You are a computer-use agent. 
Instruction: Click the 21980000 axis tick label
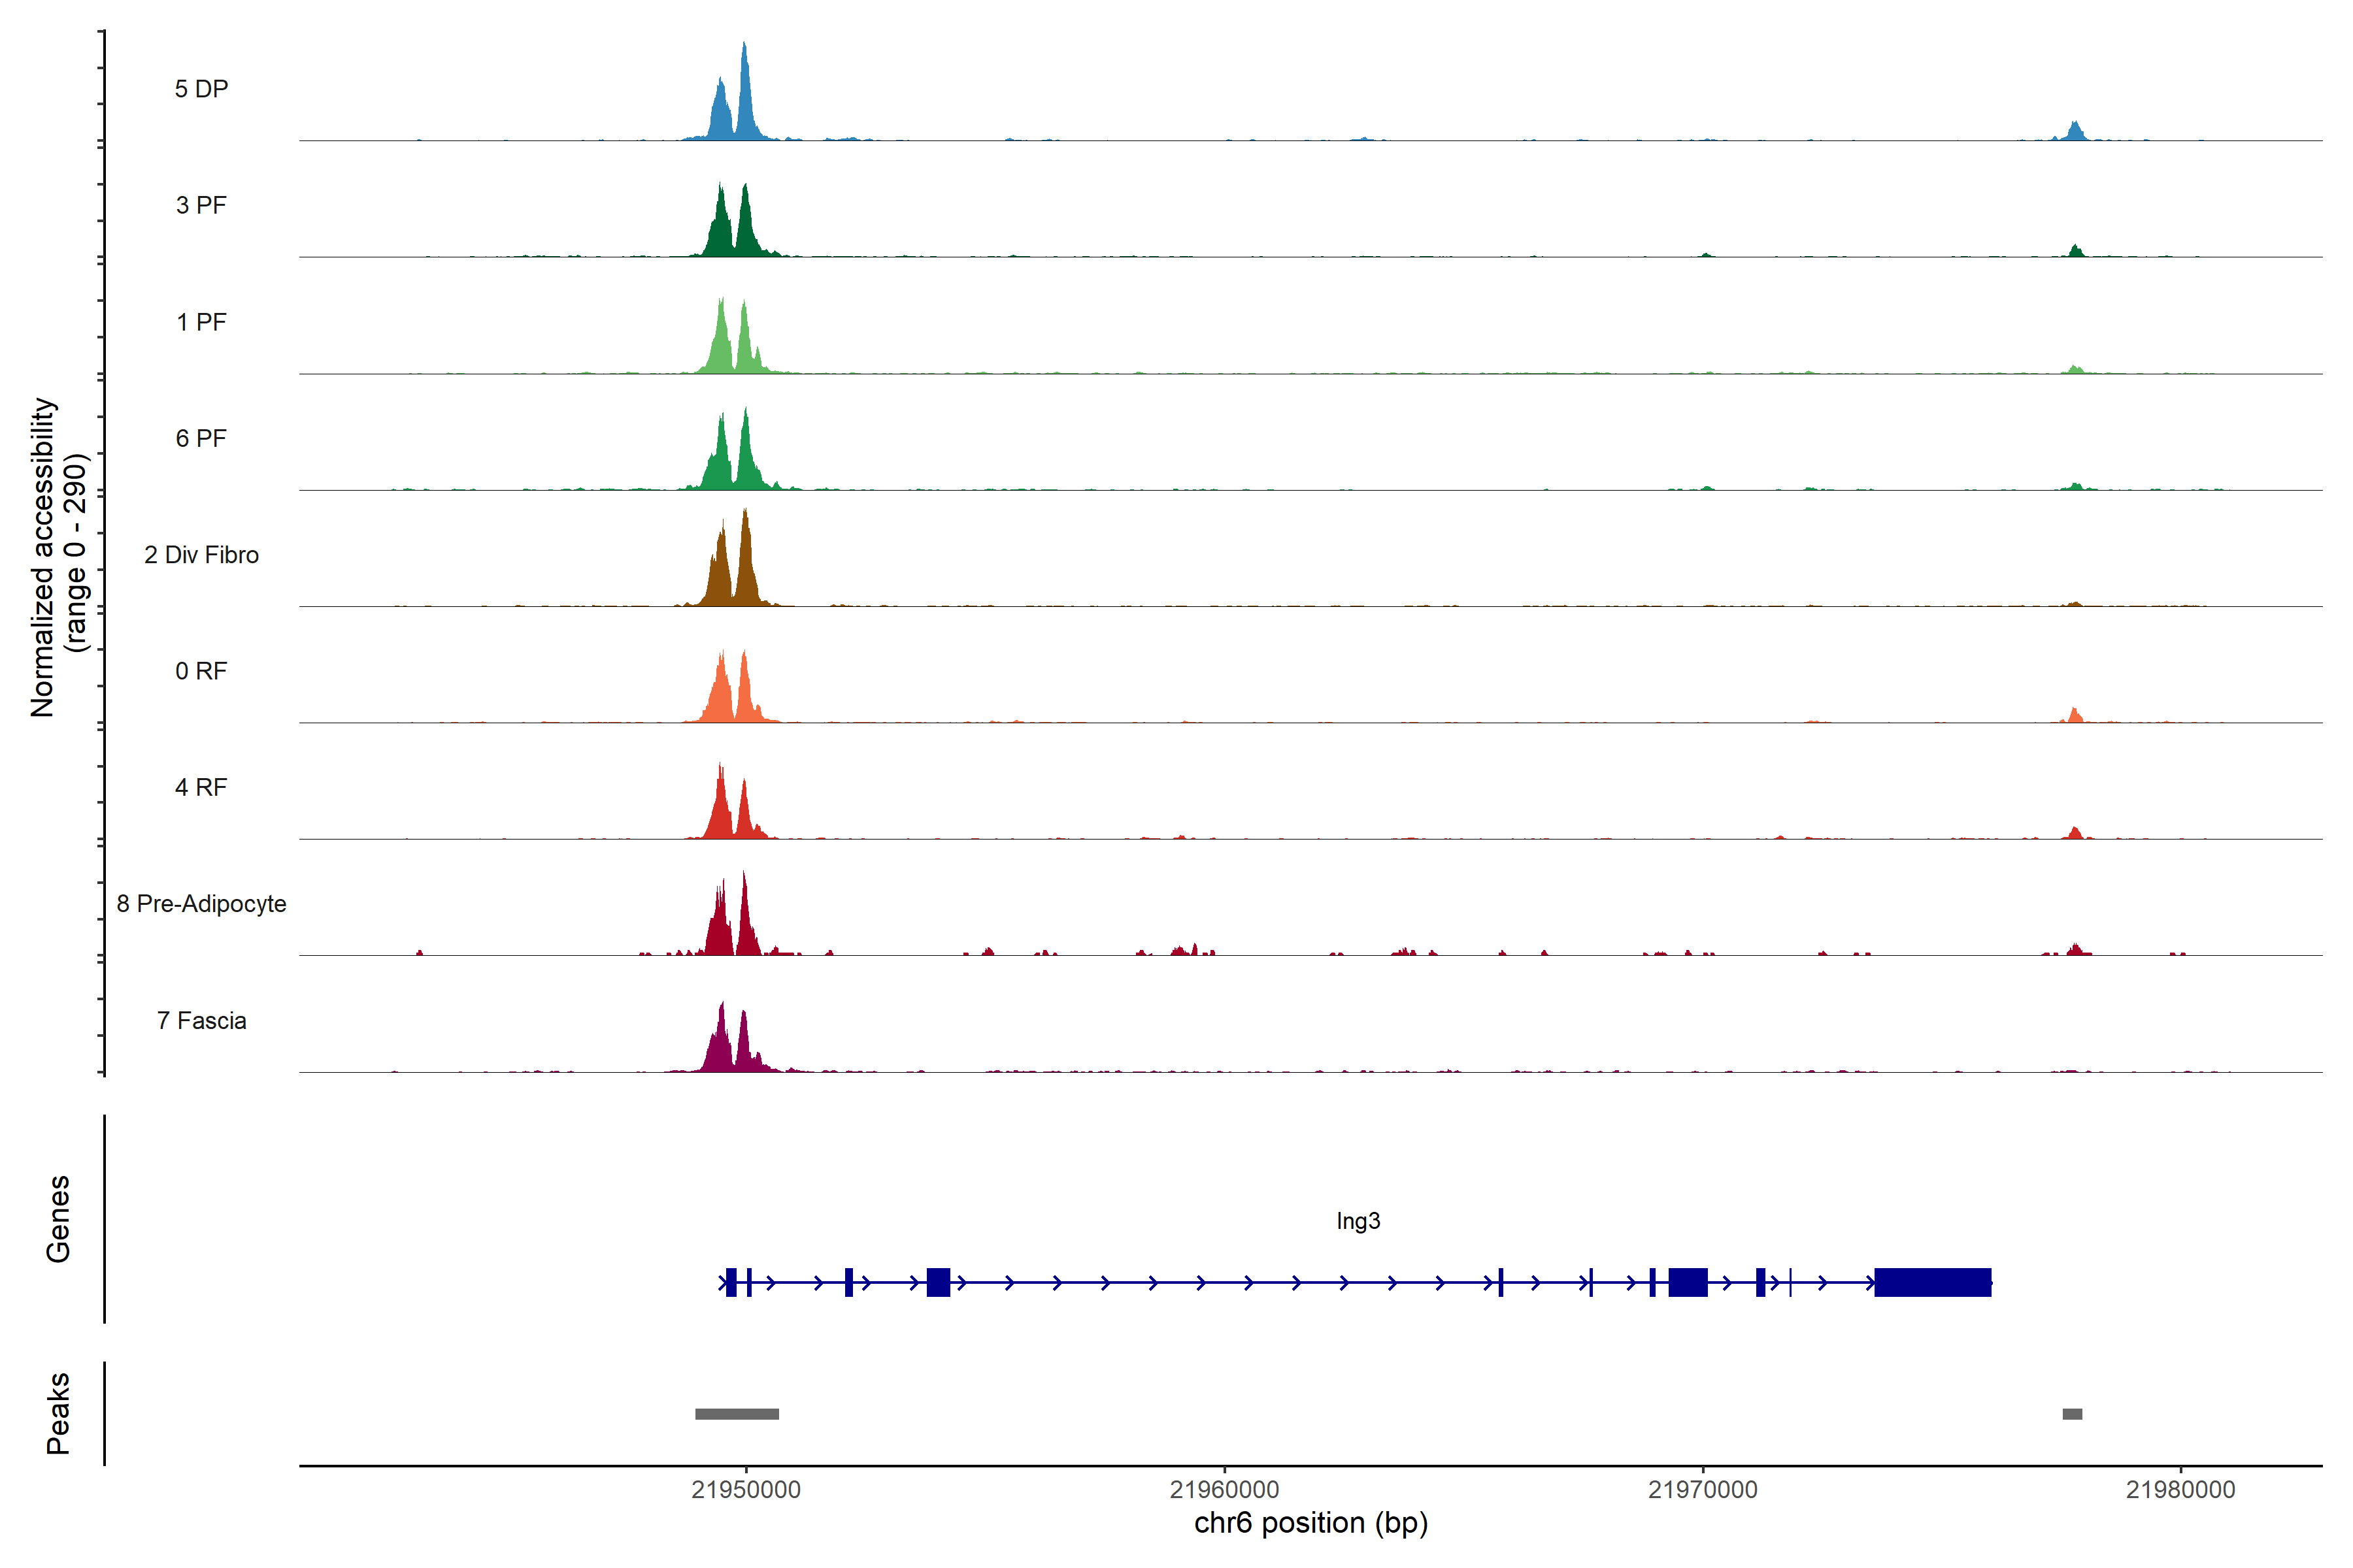tap(2180, 1490)
